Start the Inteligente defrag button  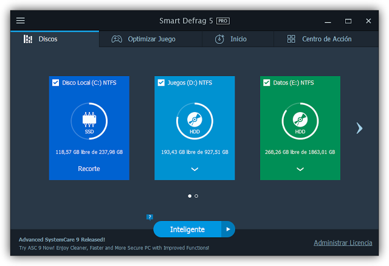click(x=187, y=229)
